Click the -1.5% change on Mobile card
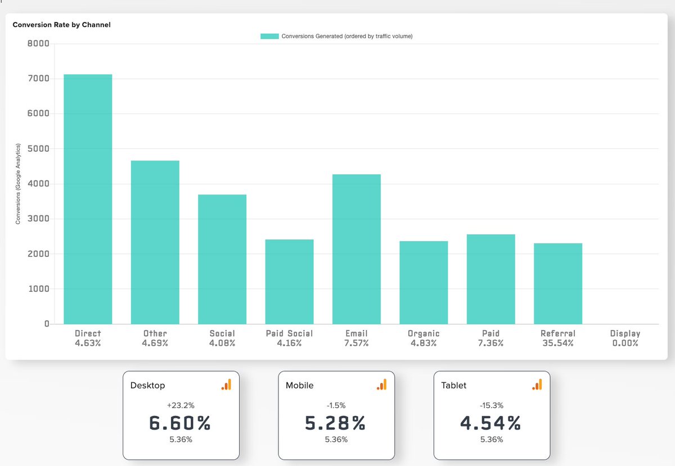 click(x=336, y=405)
